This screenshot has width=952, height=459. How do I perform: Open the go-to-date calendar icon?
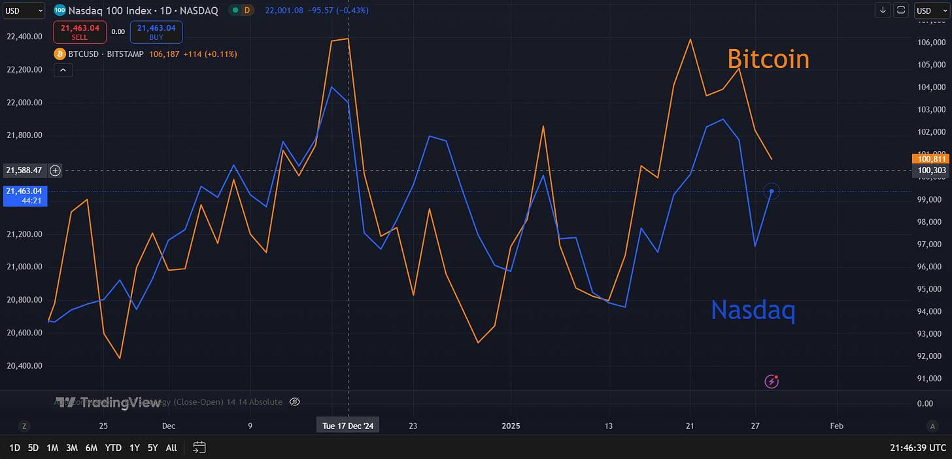pos(199,448)
